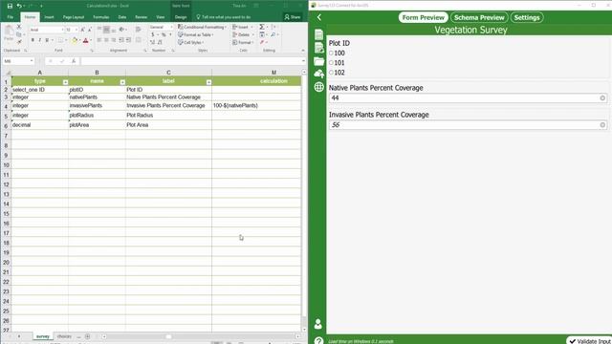Click the Form Preview button
The width and height of the screenshot is (612, 344).
[423, 17]
